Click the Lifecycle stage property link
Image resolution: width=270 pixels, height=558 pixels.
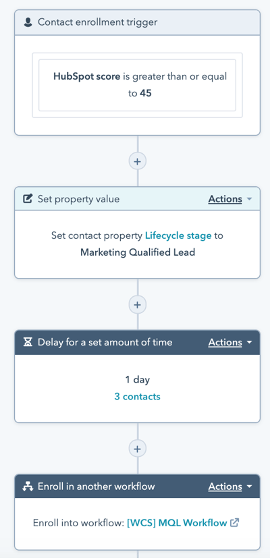pyautogui.click(x=178, y=235)
